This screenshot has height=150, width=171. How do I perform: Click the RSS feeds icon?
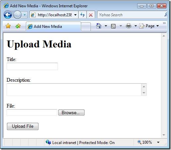[x=113, y=26]
